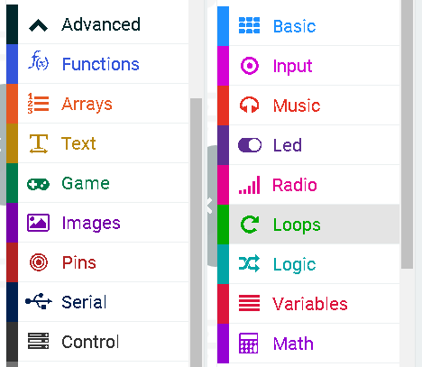Screen dimensions: 422x367
Task: Select the Input circle target icon
Action: [250, 66]
